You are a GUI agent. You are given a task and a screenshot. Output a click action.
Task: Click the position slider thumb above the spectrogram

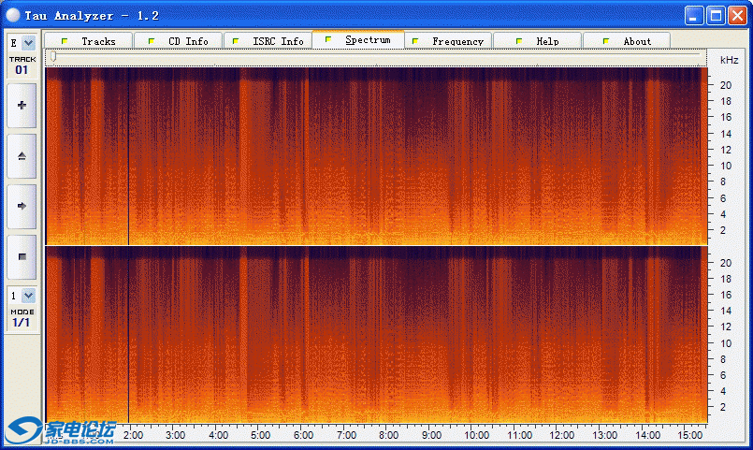52,58
